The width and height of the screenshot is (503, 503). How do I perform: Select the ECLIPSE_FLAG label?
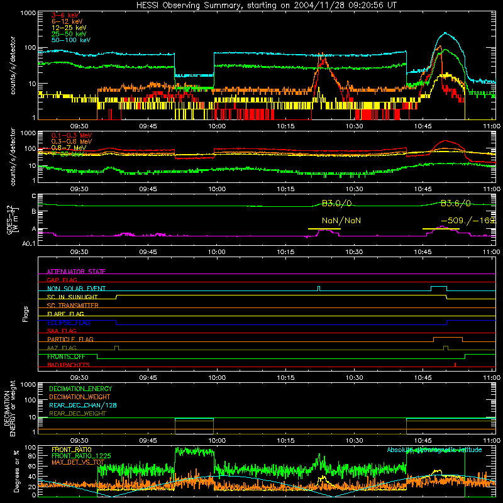(69, 323)
